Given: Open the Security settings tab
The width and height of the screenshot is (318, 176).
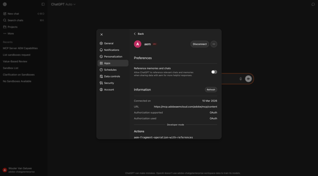Looking at the screenshot, I should [113, 83].
